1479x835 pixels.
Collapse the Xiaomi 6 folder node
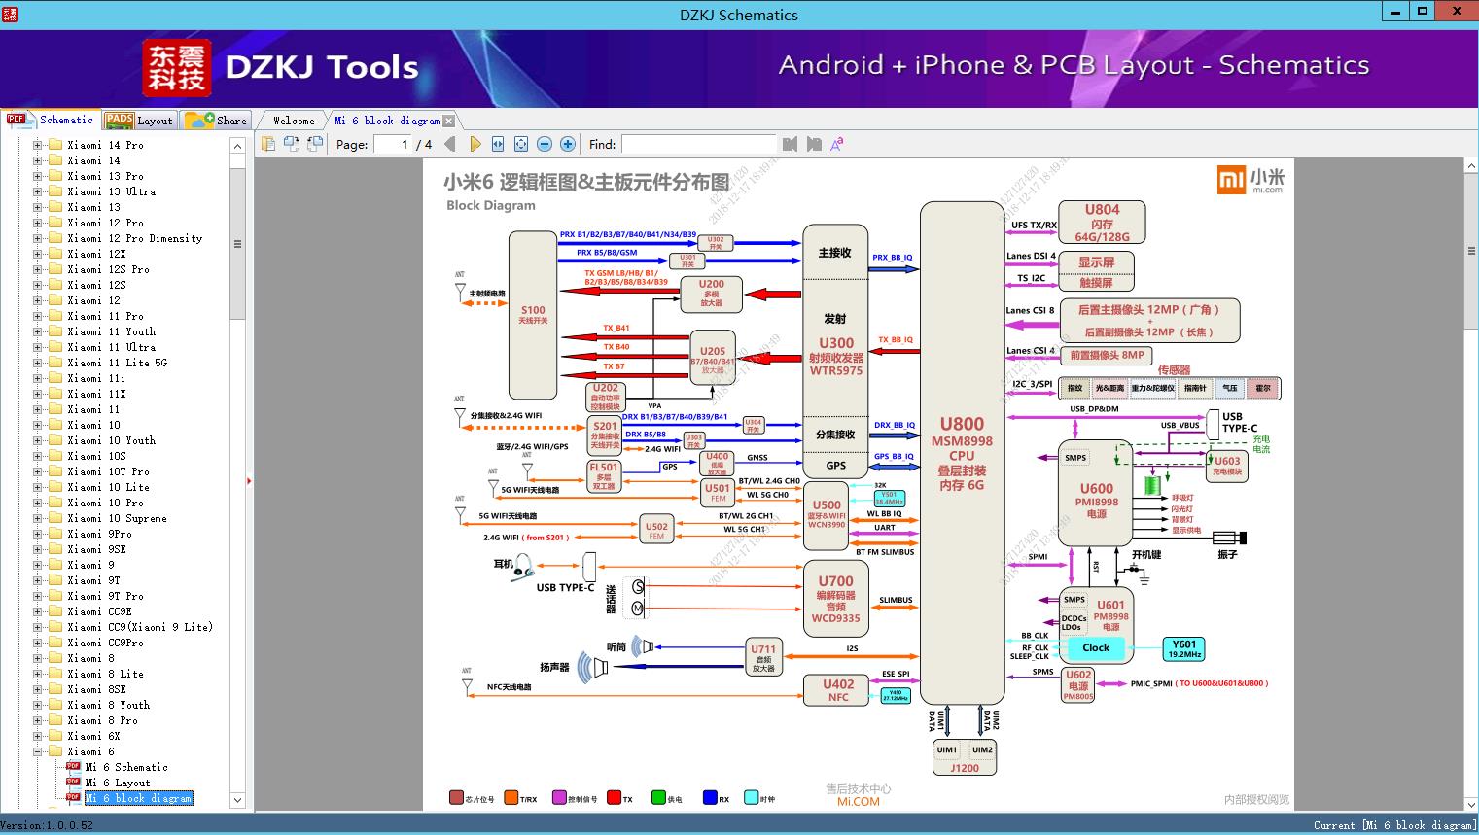click(x=37, y=751)
